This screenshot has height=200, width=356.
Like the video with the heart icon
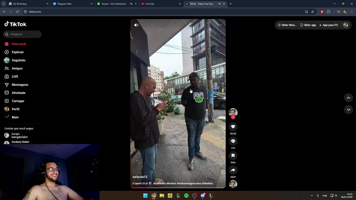233,127
